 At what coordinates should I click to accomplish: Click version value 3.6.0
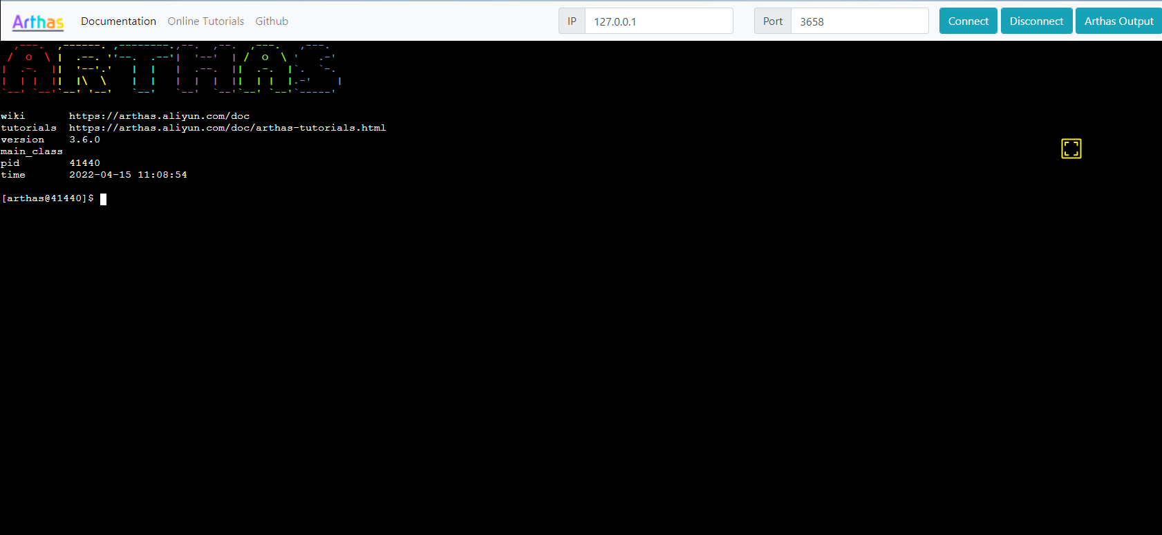[x=84, y=140]
